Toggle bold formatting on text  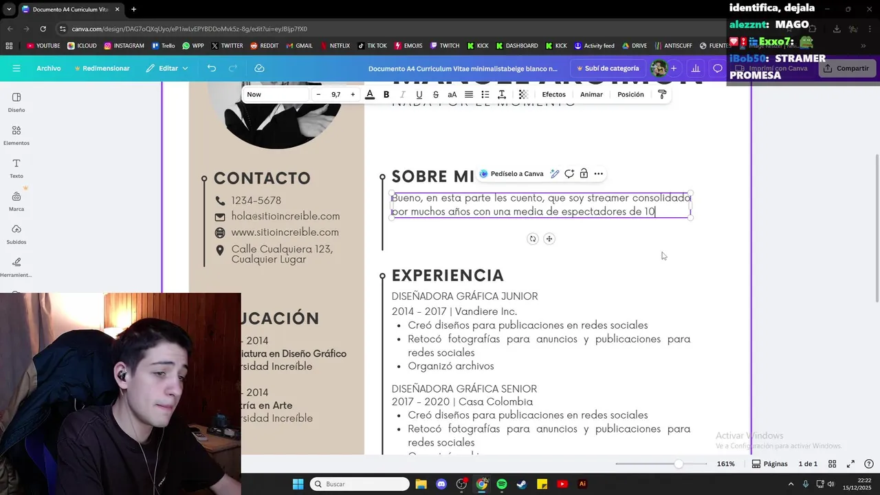tap(386, 94)
